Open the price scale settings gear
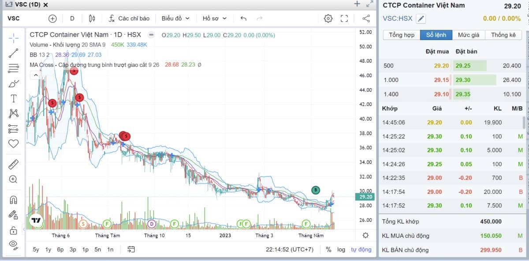The image size is (529, 261). click(x=365, y=235)
